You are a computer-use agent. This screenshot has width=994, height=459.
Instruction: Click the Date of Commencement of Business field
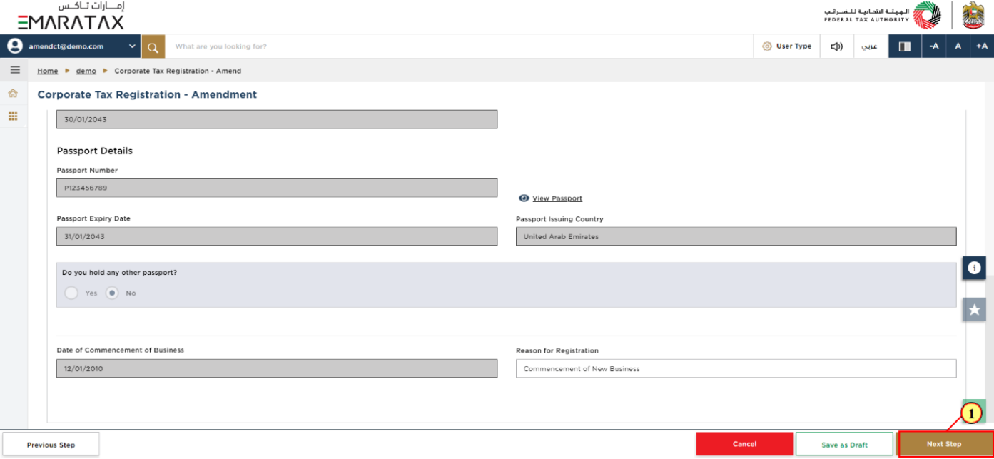(277, 368)
